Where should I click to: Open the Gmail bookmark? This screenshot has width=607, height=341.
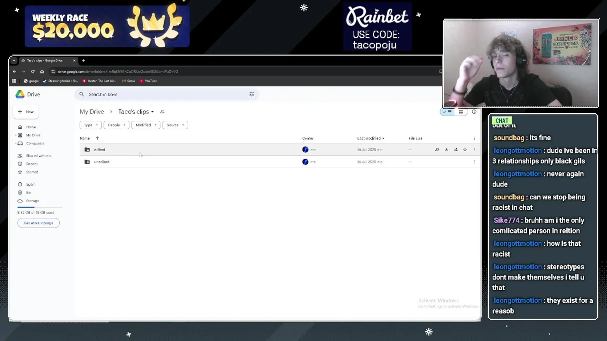point(129,81)
